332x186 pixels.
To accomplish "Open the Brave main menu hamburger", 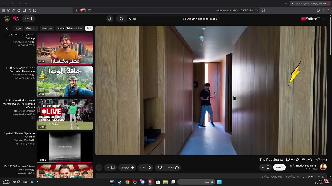I will click(3, 10).
